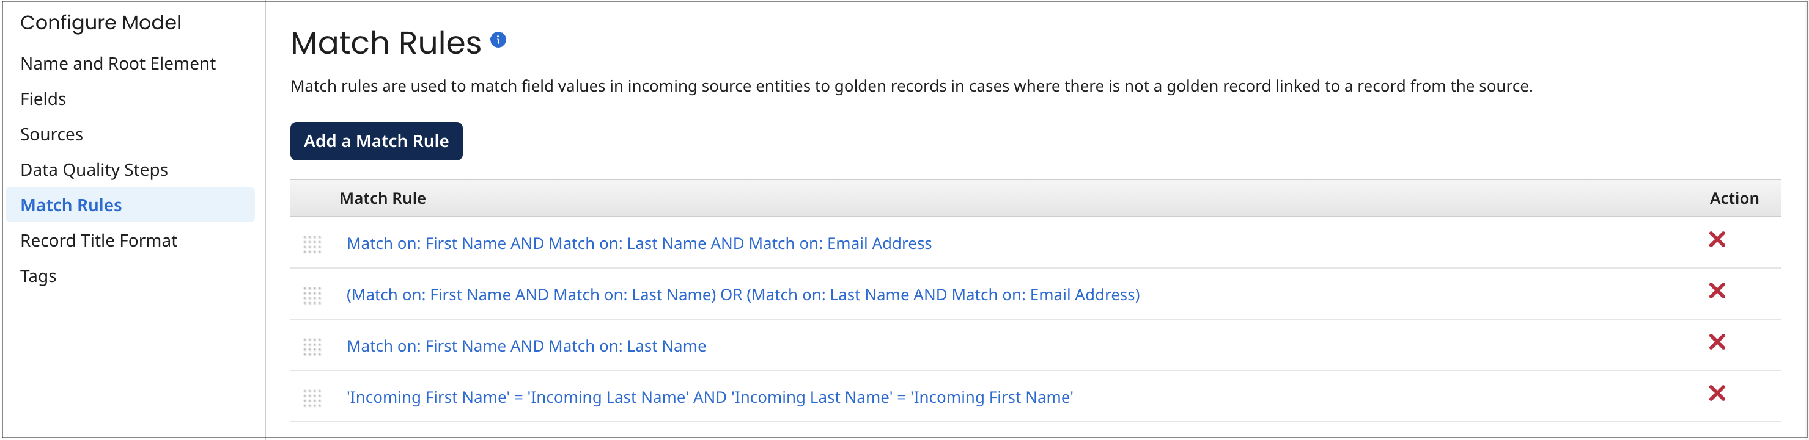The image size is (1809, 440).
Task: Delete the First Name AND Last Name AND Email rule
Action: pyautogui.click(x=1718, y=240)
